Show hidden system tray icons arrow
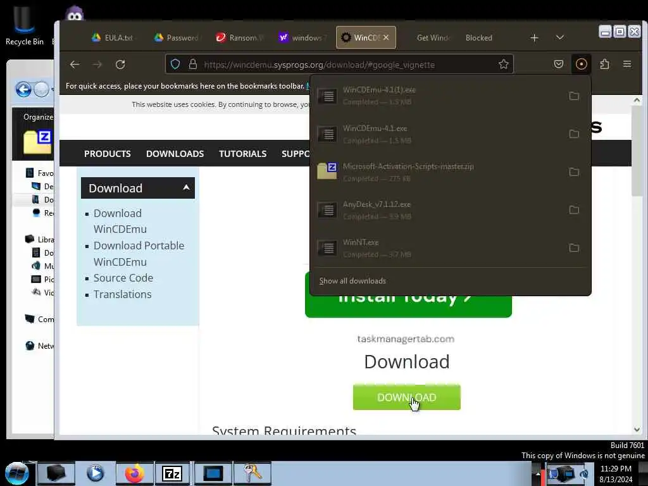 (x=538, y=473)
